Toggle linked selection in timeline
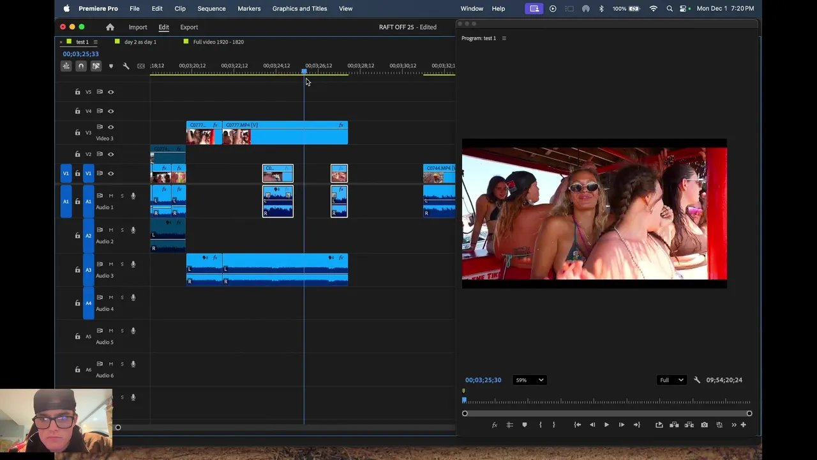 point(96,66)
